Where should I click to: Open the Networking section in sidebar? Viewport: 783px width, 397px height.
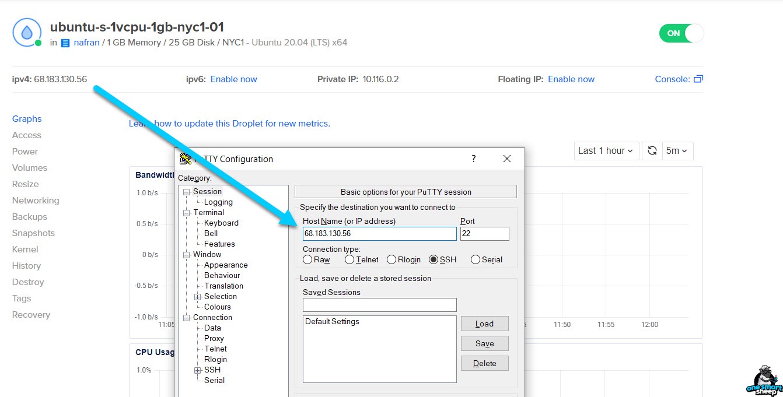pyautogui.click(x=36, y=201)
